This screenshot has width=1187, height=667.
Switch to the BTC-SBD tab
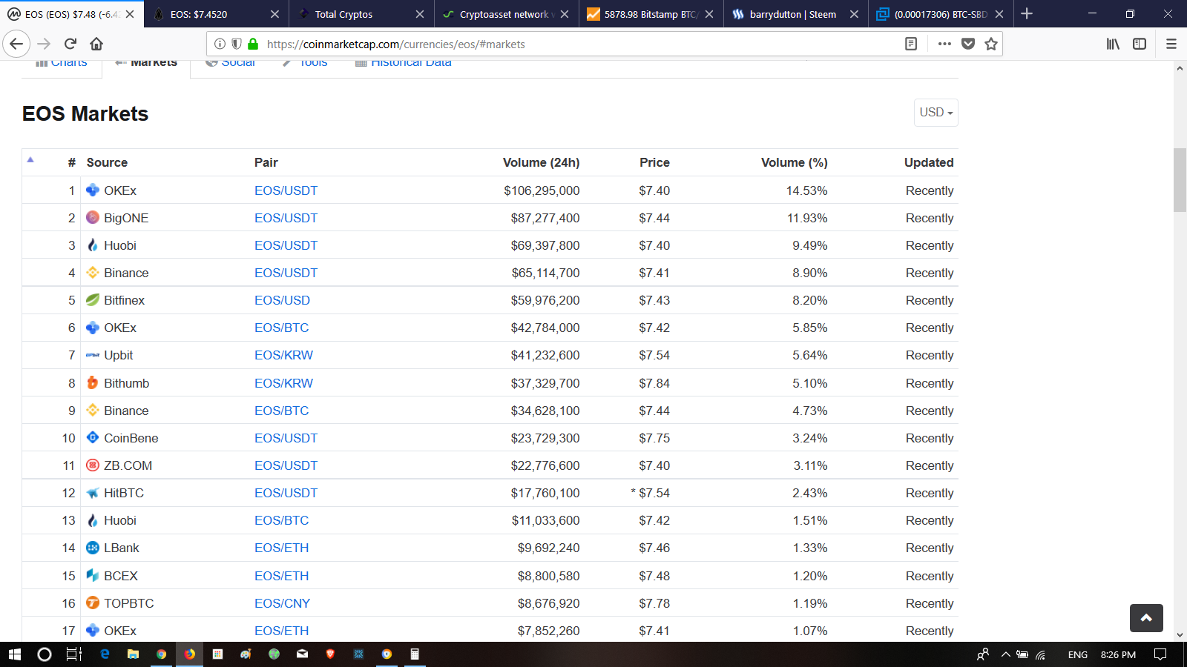[939, 14]
